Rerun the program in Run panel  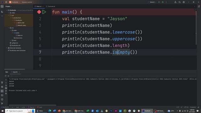[6, 76]
